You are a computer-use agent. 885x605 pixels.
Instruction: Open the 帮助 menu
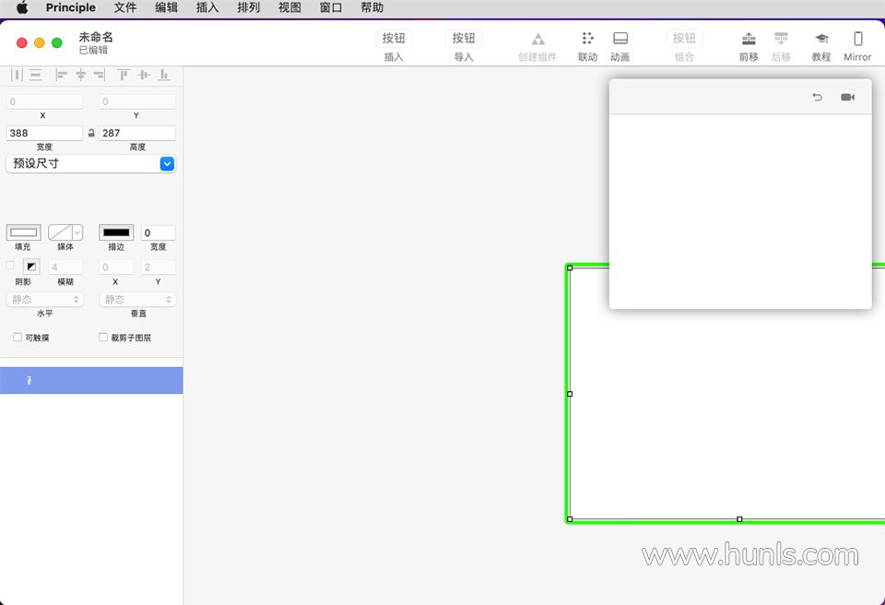coord(372,8)
